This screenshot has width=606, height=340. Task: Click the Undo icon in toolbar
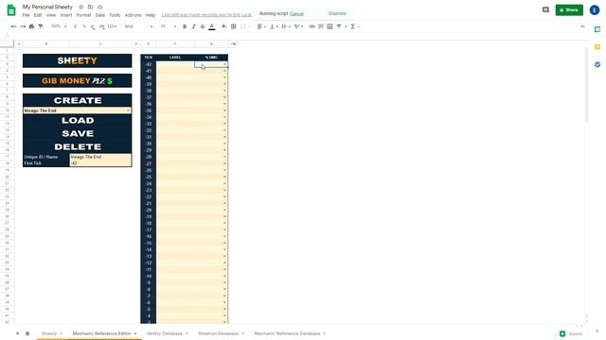[x=13, y=26]
